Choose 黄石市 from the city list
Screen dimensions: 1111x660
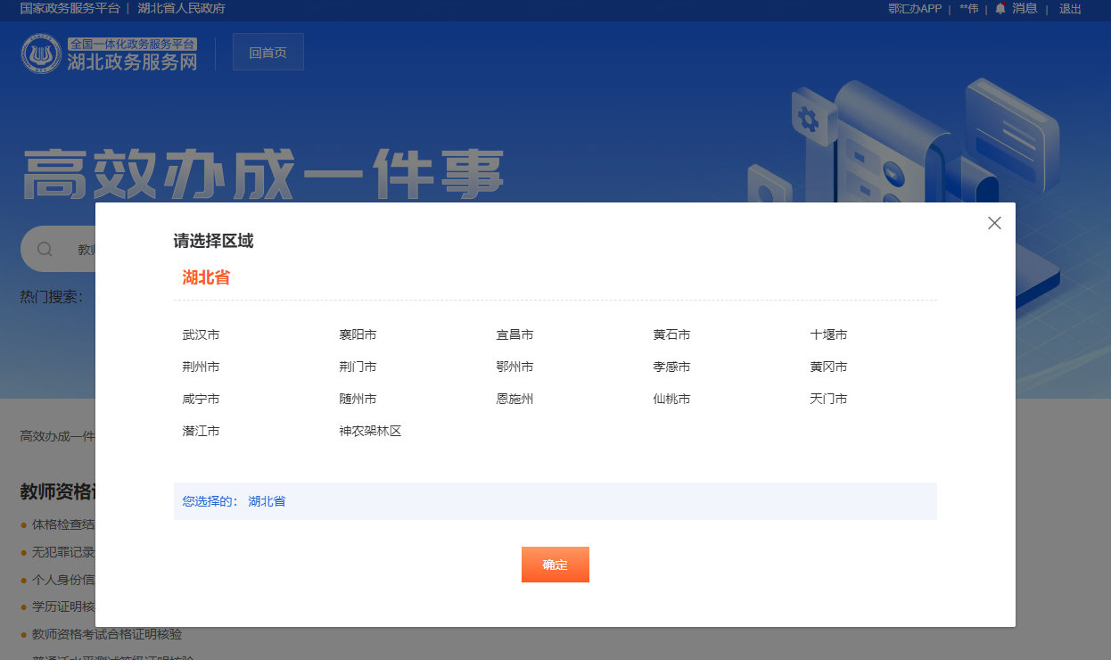click(671, 334)
